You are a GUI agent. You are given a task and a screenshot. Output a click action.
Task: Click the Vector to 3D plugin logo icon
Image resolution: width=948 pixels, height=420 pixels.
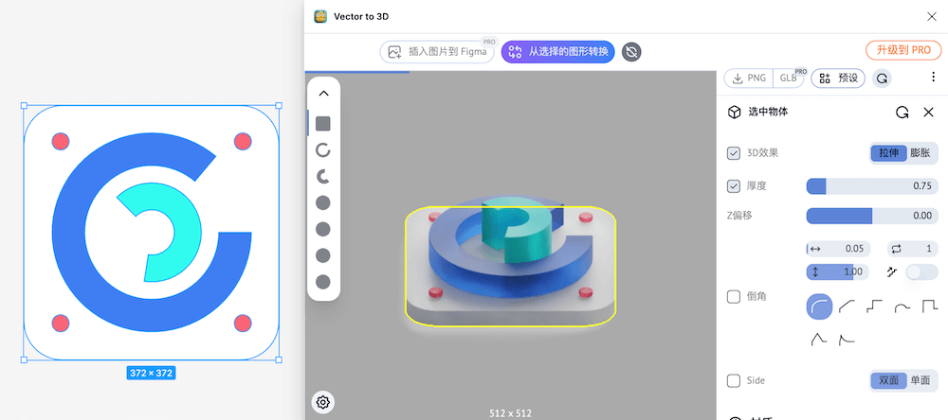point(320,17)
